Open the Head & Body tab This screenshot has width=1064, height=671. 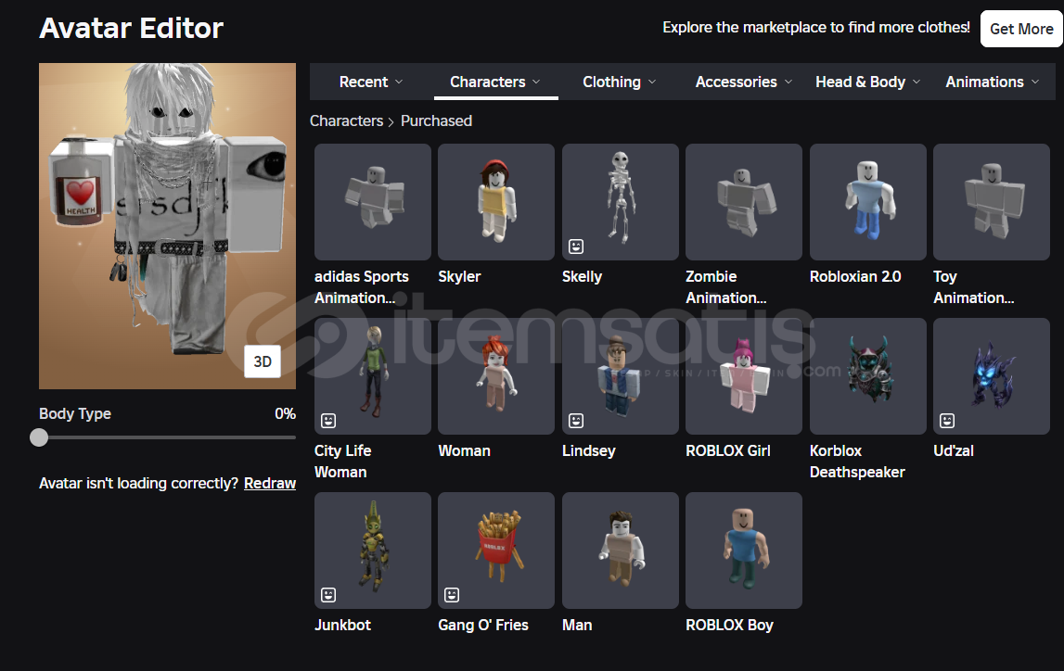[x=868, y=82]
